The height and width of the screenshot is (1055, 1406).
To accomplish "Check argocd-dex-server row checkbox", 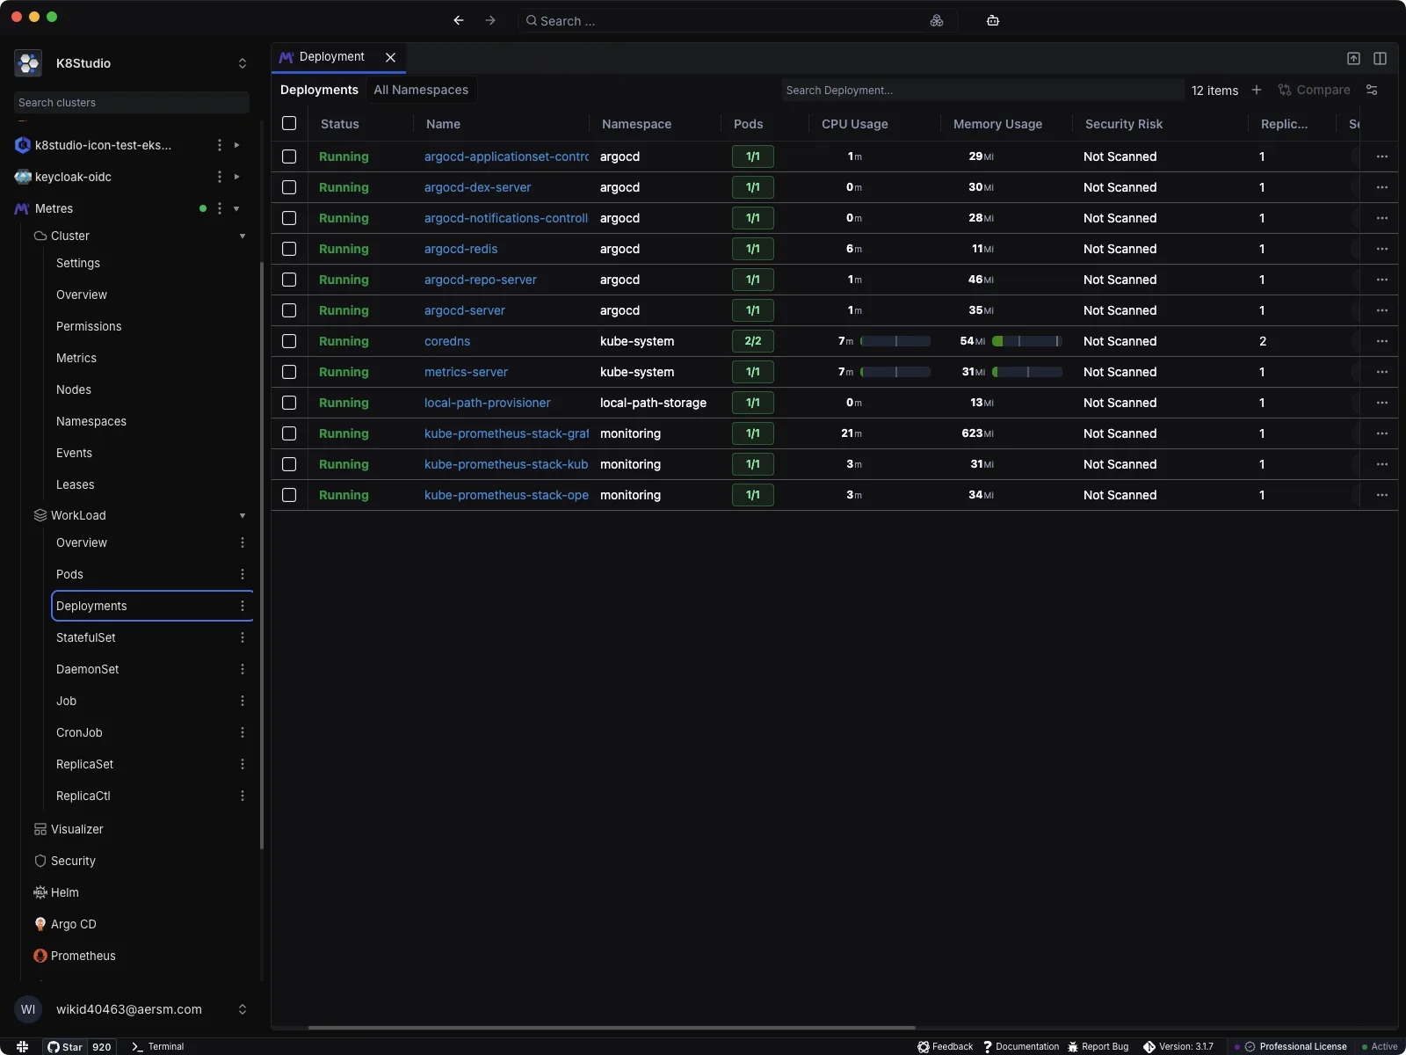I will coord(289,187).
